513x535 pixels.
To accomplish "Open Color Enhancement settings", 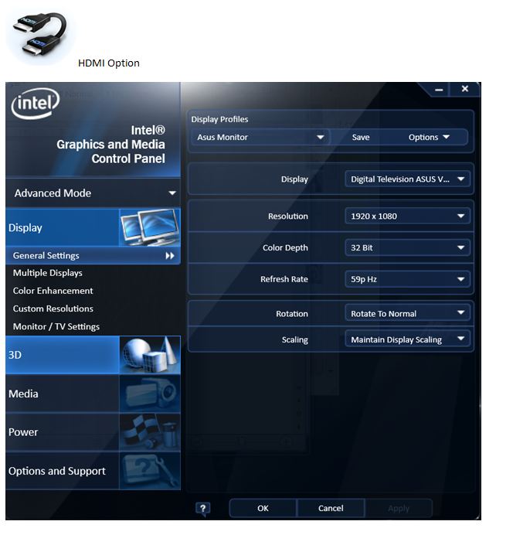I will tap(53, 291).
